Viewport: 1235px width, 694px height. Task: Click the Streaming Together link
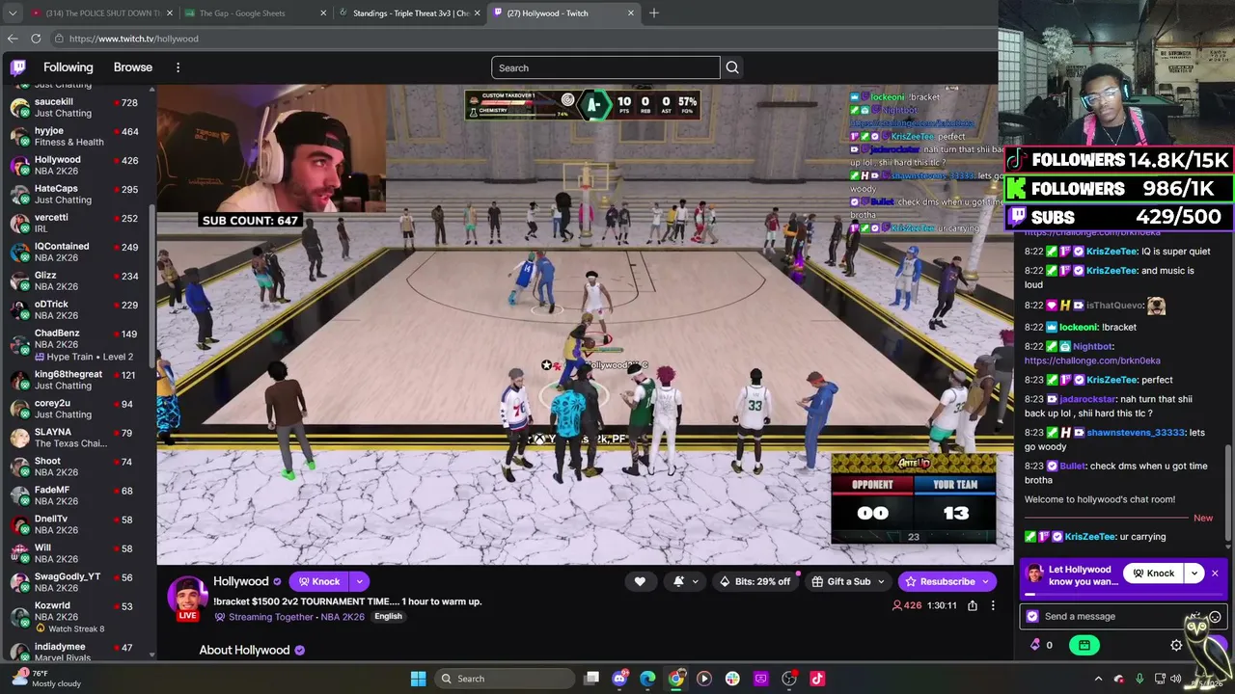click(270, 617)
